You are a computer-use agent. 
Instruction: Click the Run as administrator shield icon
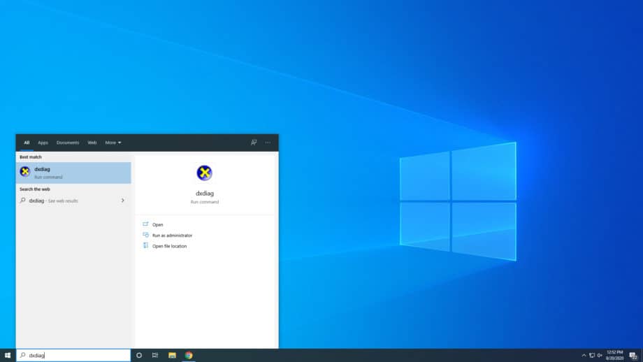click(x=145, y=235)
